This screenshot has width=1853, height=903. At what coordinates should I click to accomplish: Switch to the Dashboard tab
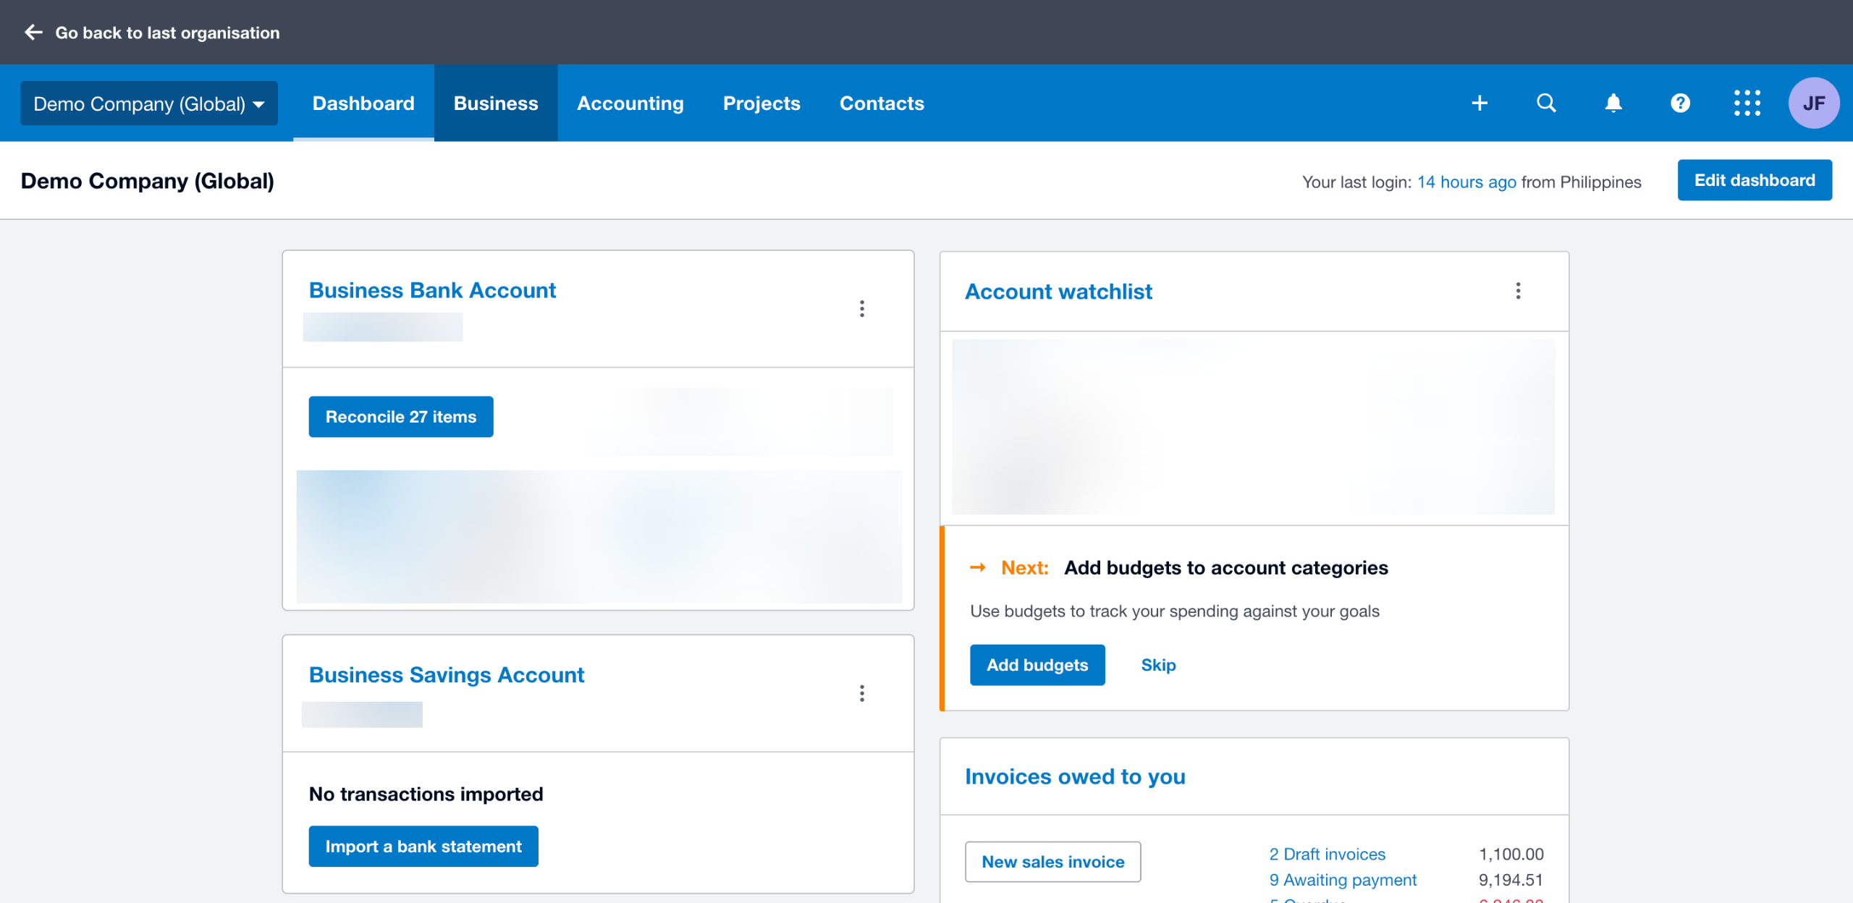pyautogui.click(x=363, y=103)
